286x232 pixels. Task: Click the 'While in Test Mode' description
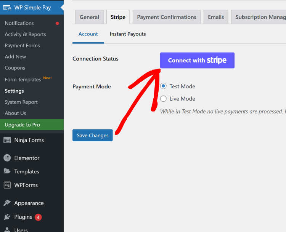[223, 111]
